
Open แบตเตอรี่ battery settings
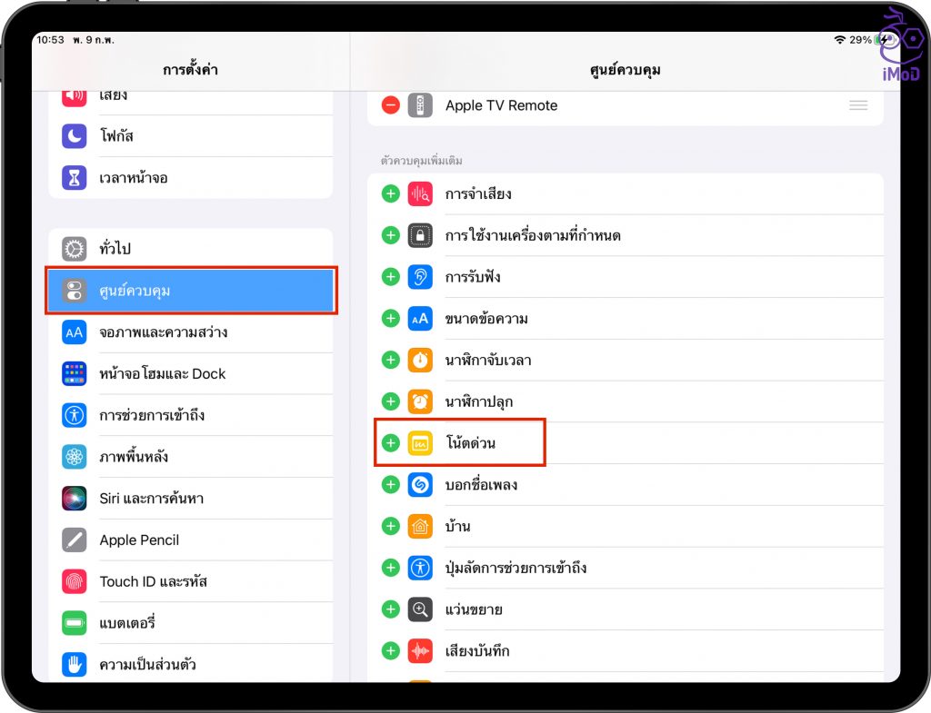tap(191, 623)
